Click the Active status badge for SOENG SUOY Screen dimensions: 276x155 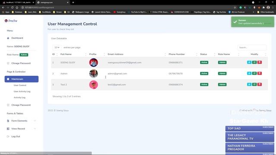point(204,62)
